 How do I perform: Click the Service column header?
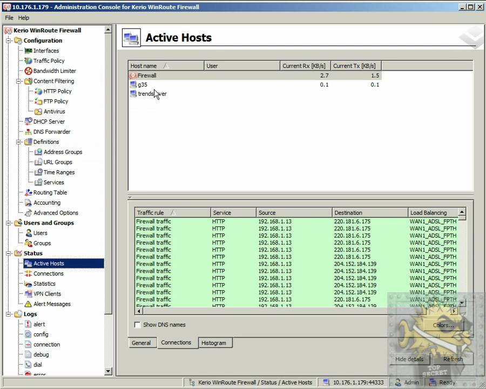pyautogui.click(x=233, y=213)
